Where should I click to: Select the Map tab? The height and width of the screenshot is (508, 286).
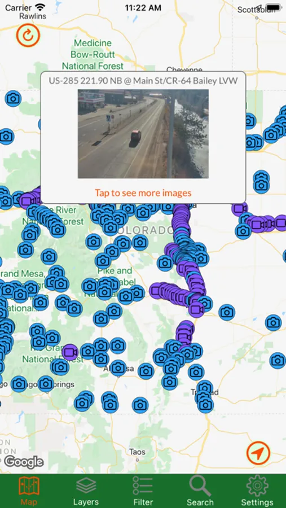click(29, 491)
